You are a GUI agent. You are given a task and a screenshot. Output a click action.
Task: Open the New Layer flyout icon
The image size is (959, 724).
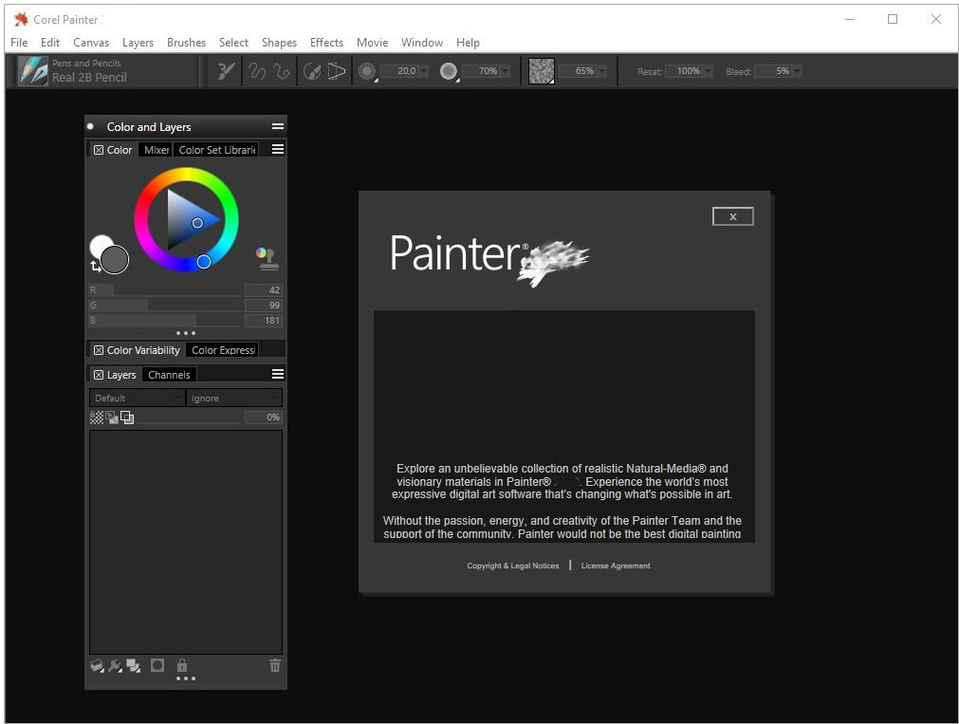click(98, 666)
